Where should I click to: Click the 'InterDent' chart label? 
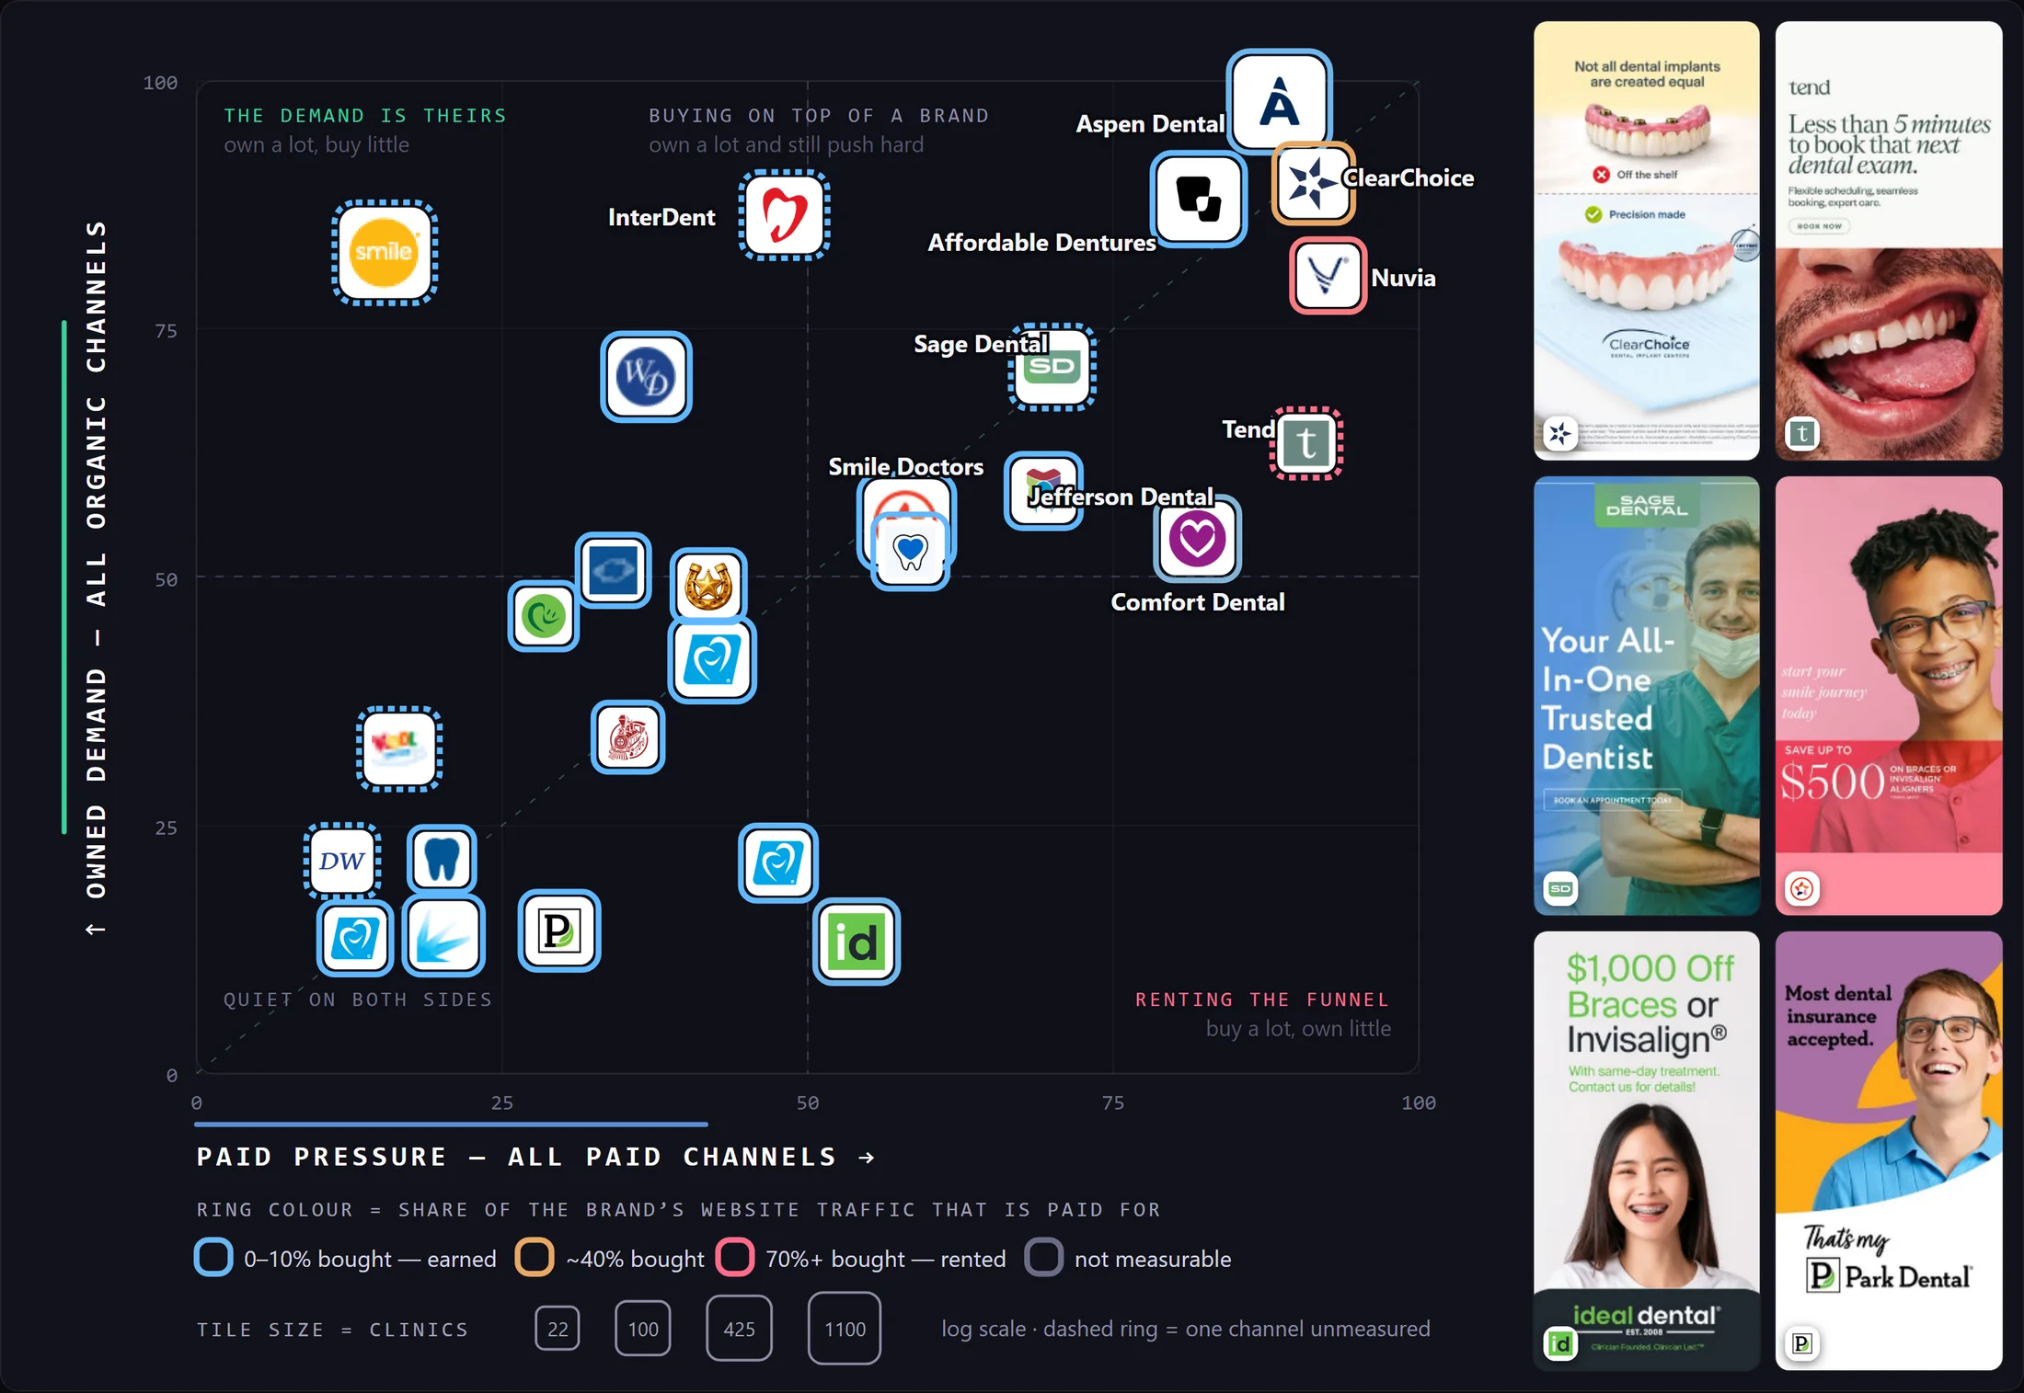(661, 217)
